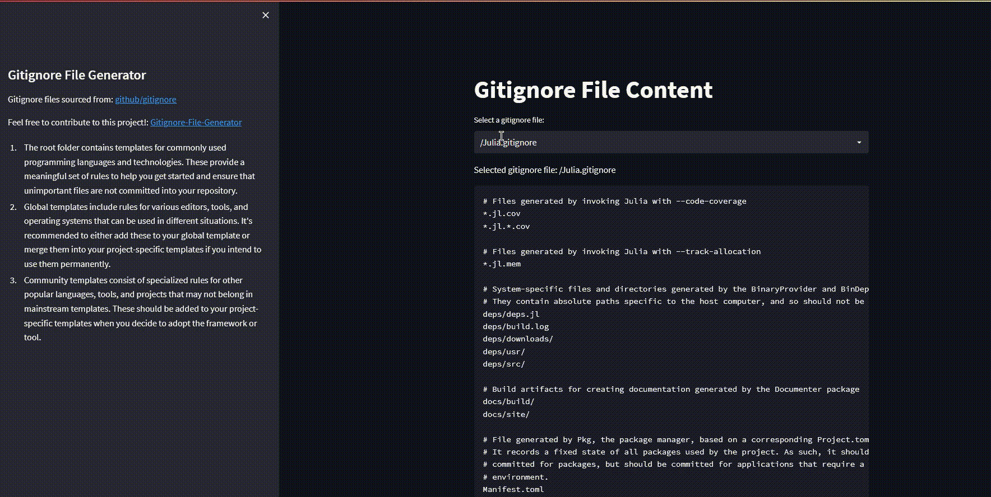
Task: Click the 'Select a gitignore file:' label
Action: [508, 120]
